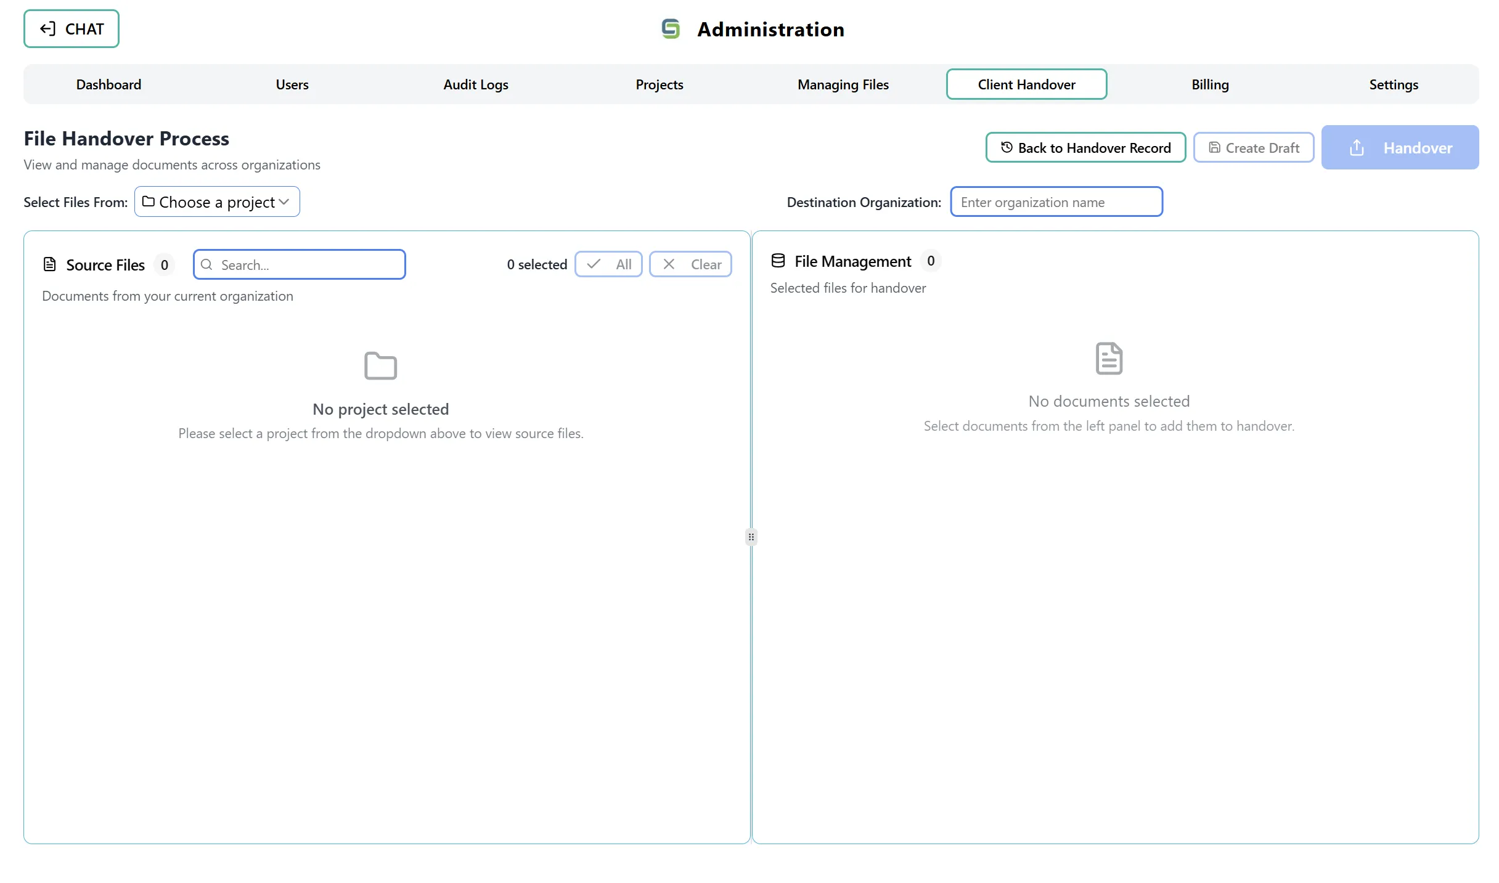Image resolution: width=1499 pixels, height=883 pixels.
Task: Switch to the Billing tab
Action: pyautogui.click(x=1210, y=84)
